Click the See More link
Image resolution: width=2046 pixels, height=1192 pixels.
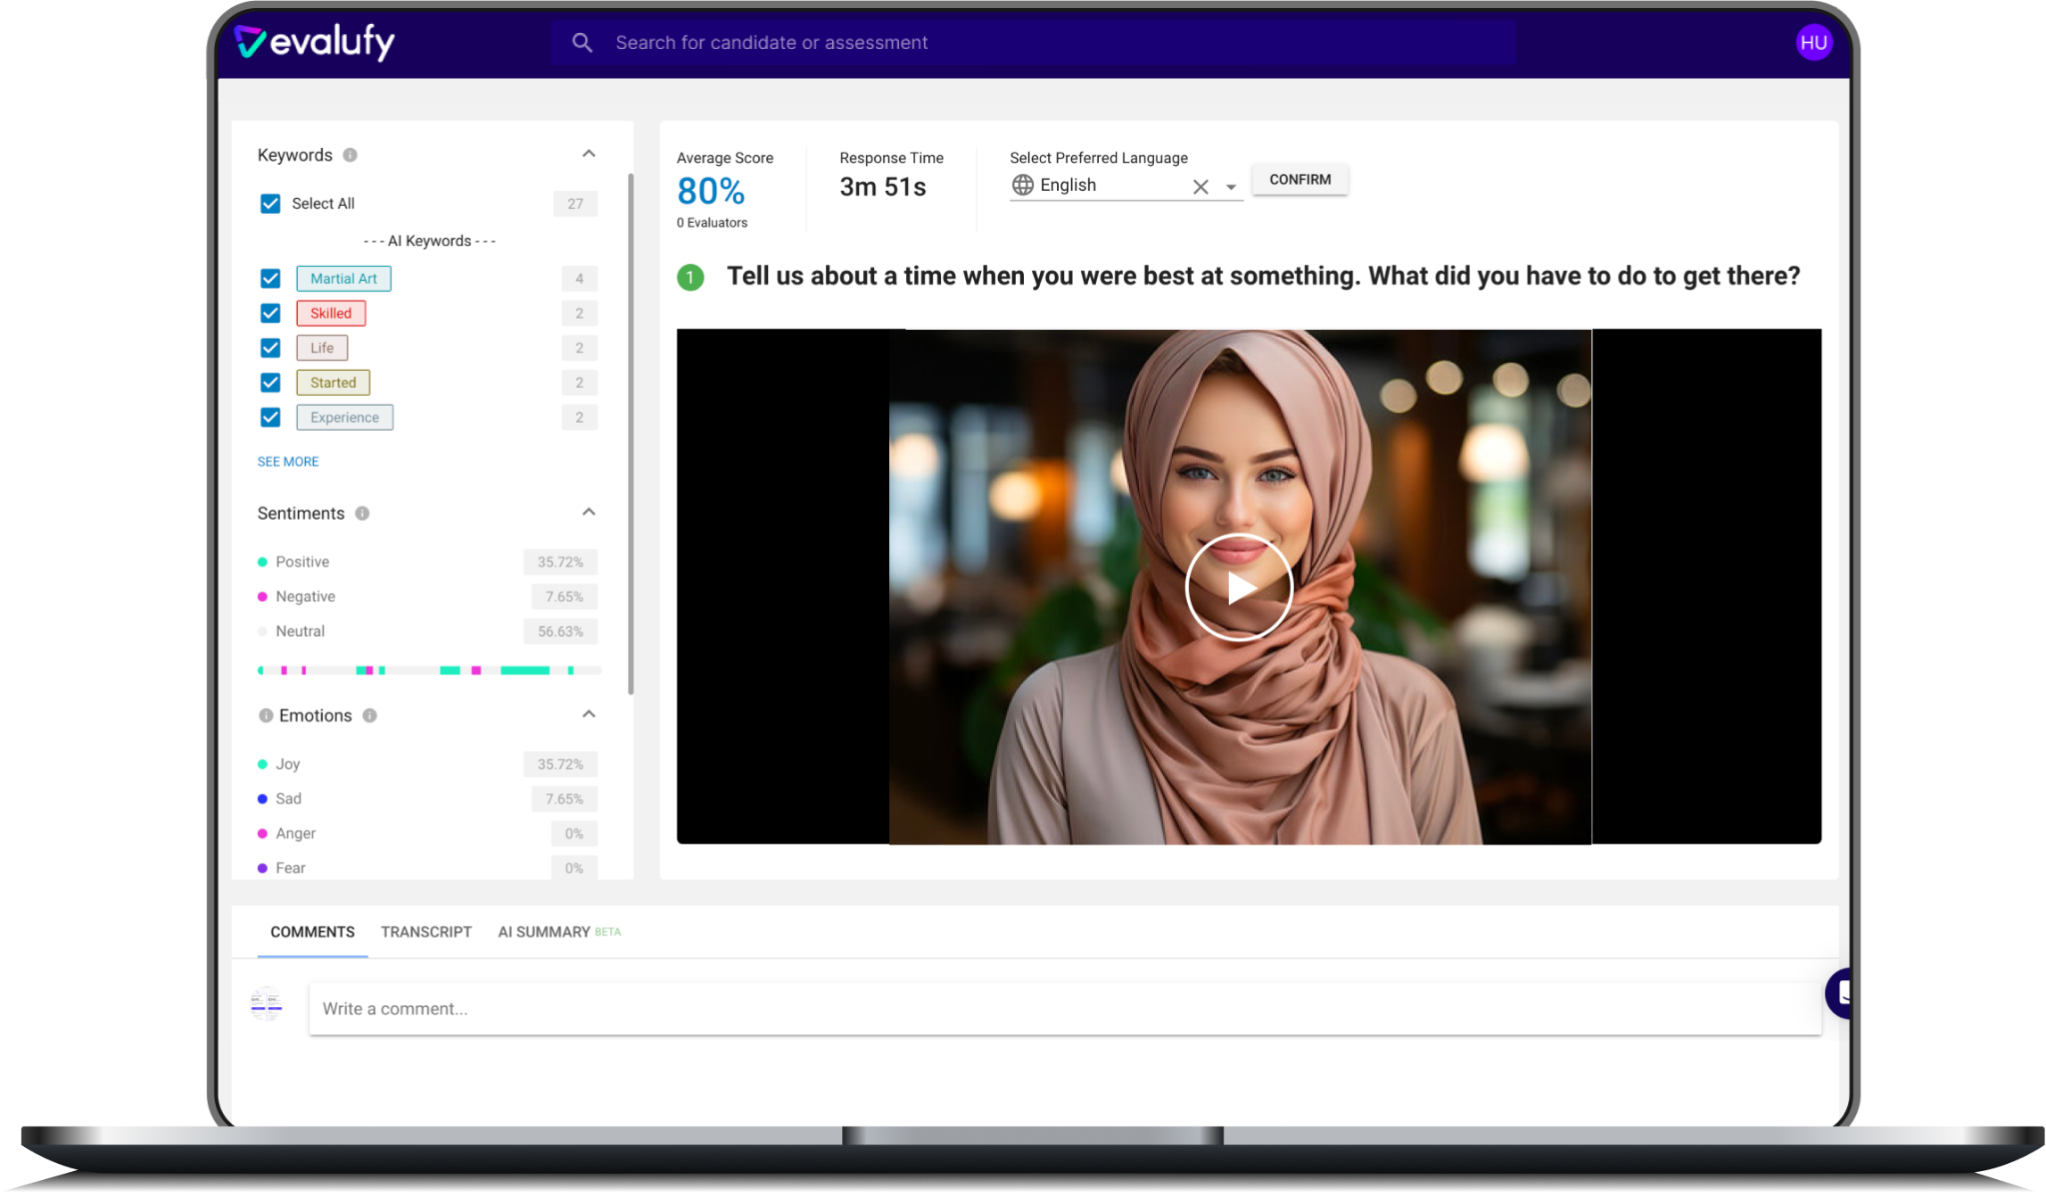click(288, 462)
